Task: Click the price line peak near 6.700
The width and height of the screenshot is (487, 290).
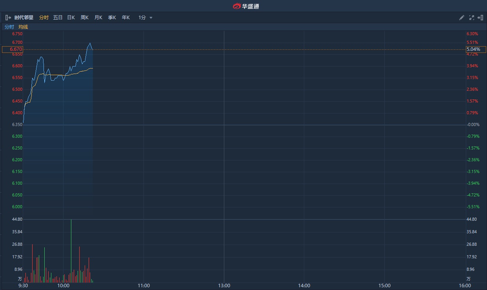Action: (x=90, y=43)
